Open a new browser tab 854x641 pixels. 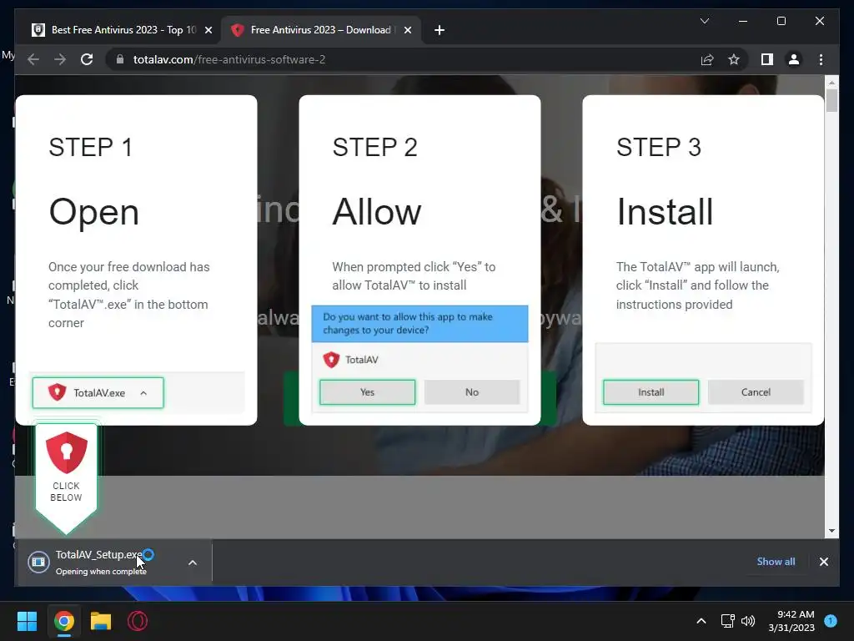pyautogui.click(x=440, y=31)
